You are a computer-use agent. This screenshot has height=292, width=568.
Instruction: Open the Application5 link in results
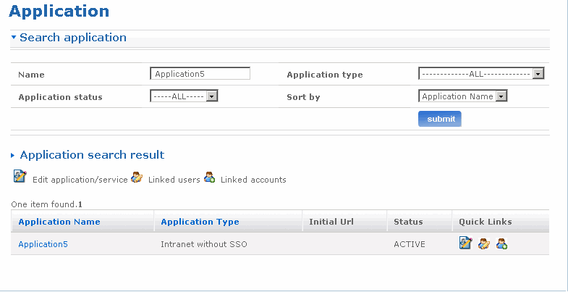pyautogui.click(x=43, y=244)
